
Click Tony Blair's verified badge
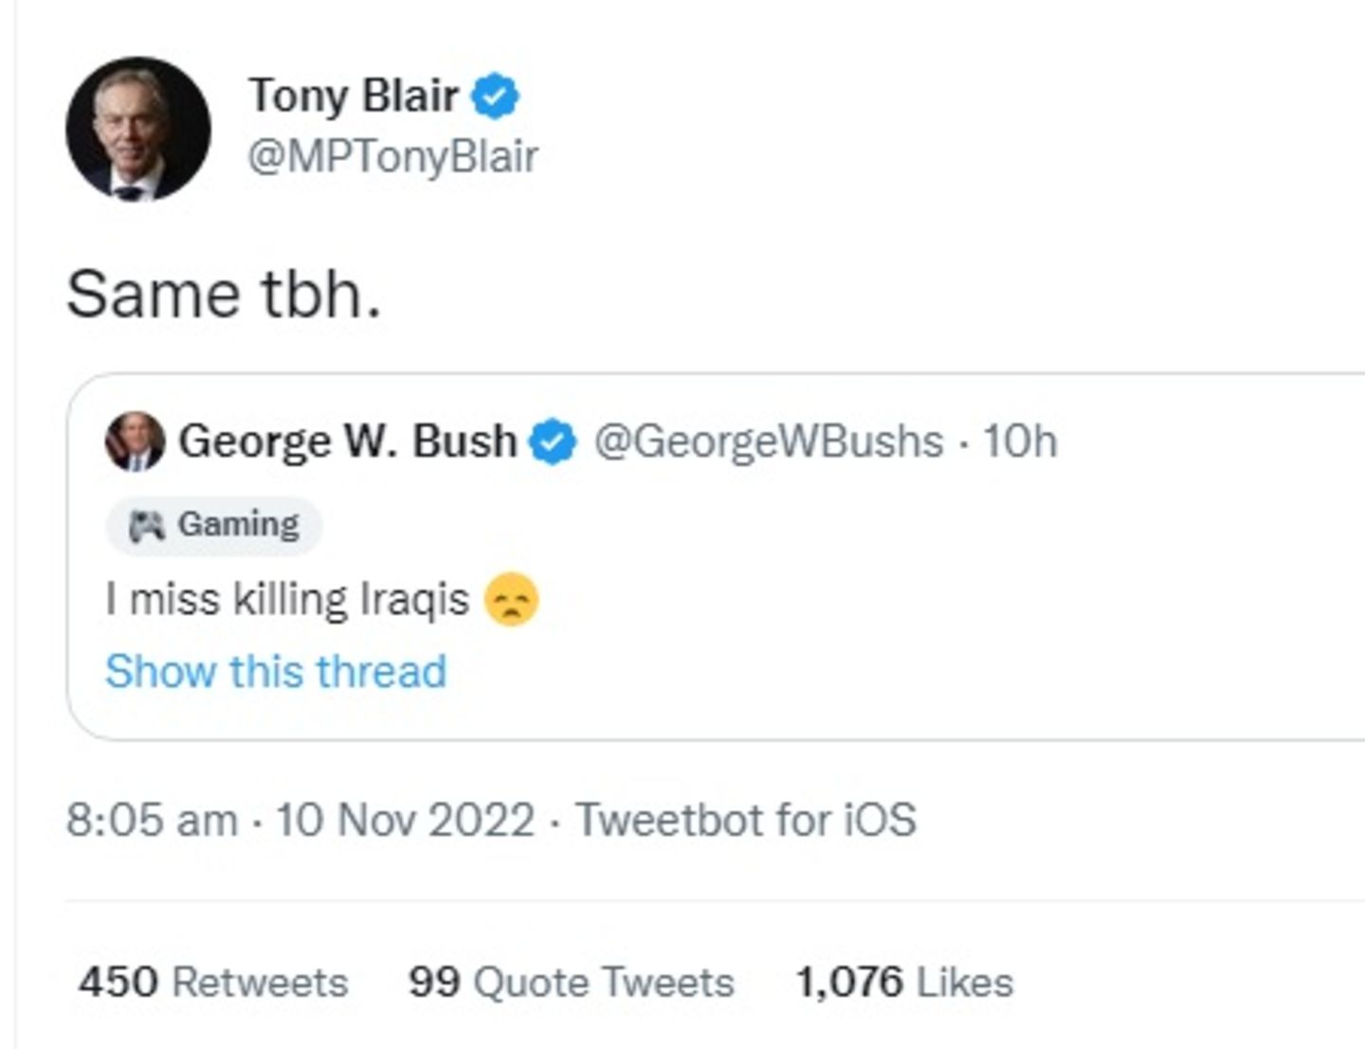[x=496, y=96]
